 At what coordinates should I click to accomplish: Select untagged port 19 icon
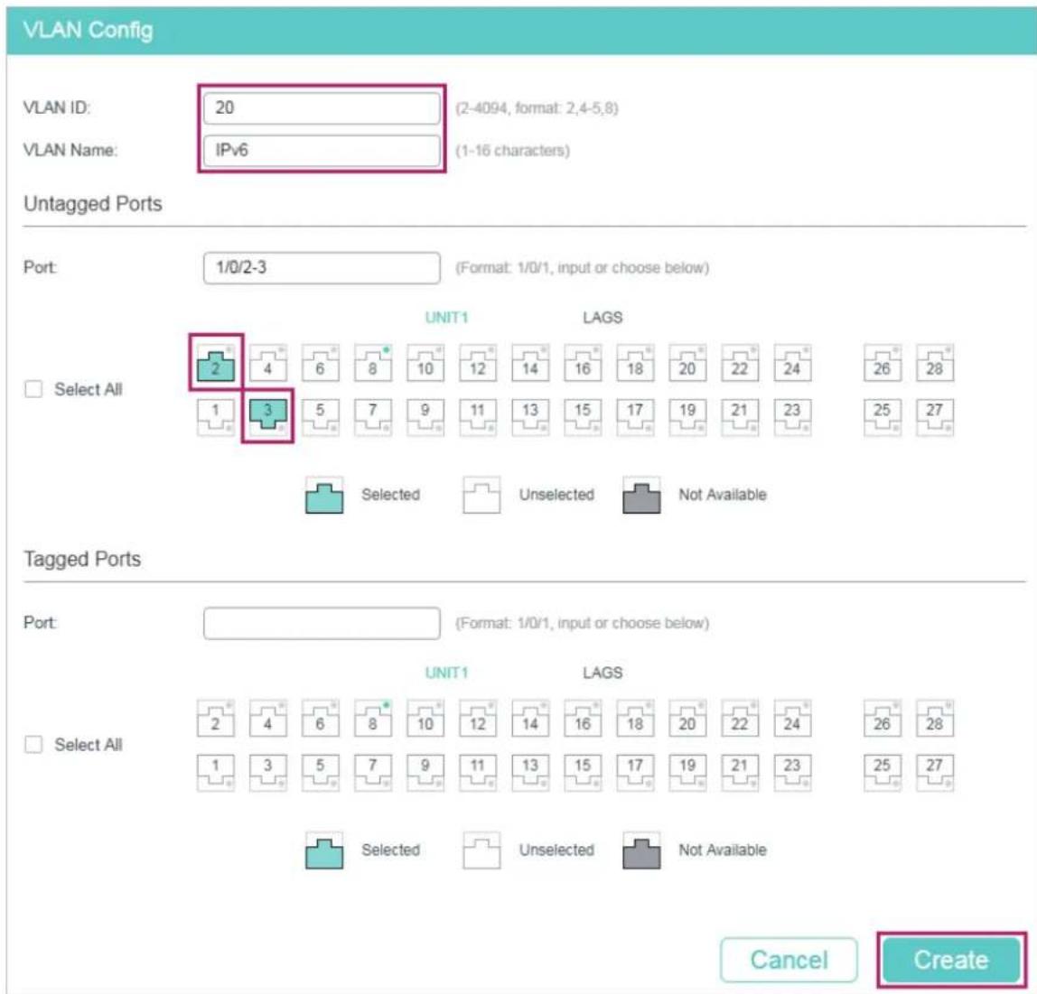(x=687, y=416)
